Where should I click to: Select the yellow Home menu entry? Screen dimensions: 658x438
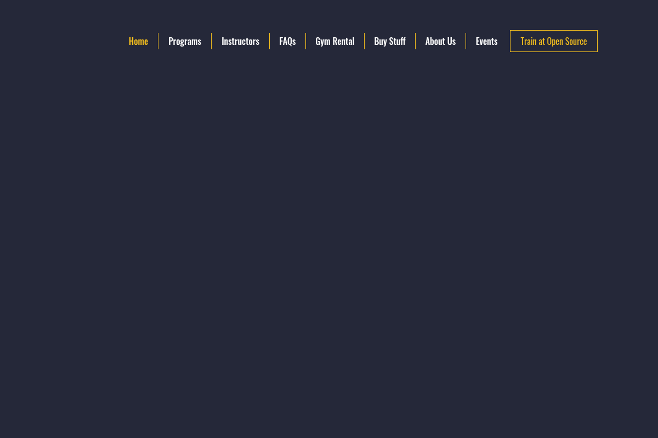(x=138, y=41)
